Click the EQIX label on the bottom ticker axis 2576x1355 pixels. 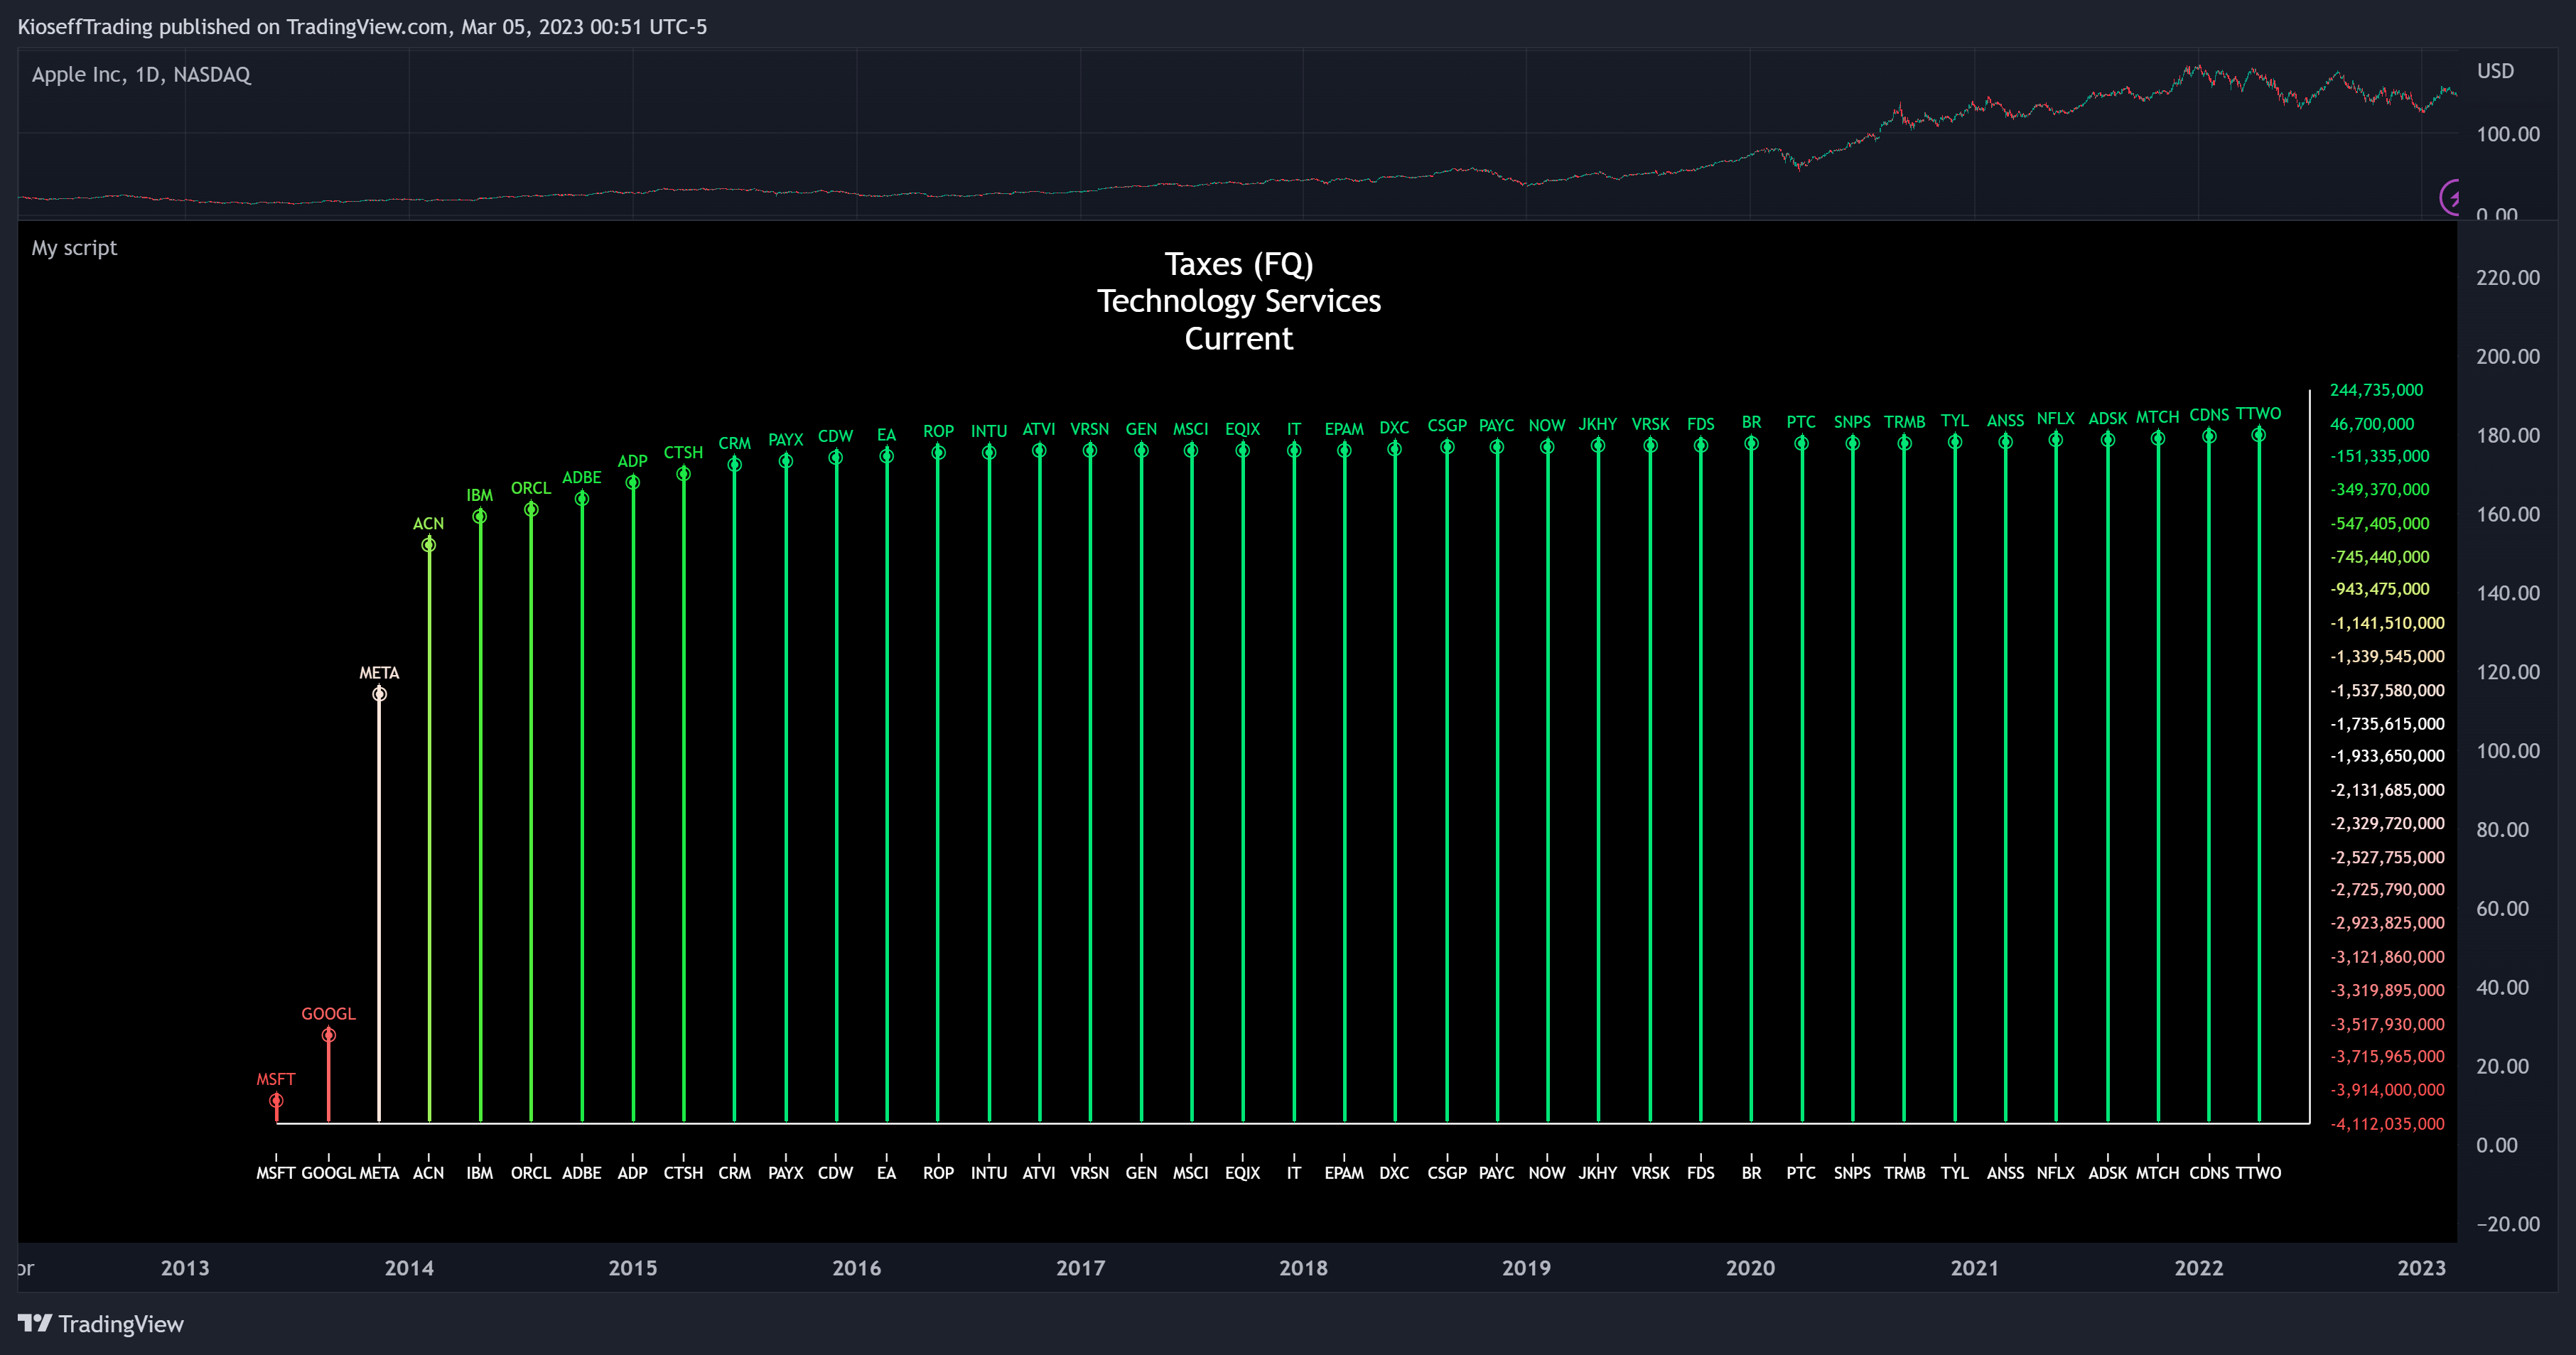coord(1243,1173)
